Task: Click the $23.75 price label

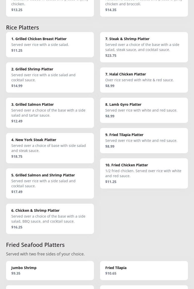Action: [111, 56]
